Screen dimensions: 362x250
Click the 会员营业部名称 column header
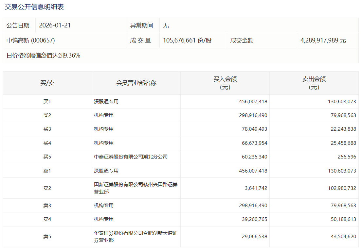tap(136, 83)
